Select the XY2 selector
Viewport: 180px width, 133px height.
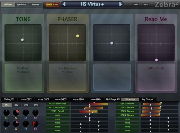tap(16, 105)
